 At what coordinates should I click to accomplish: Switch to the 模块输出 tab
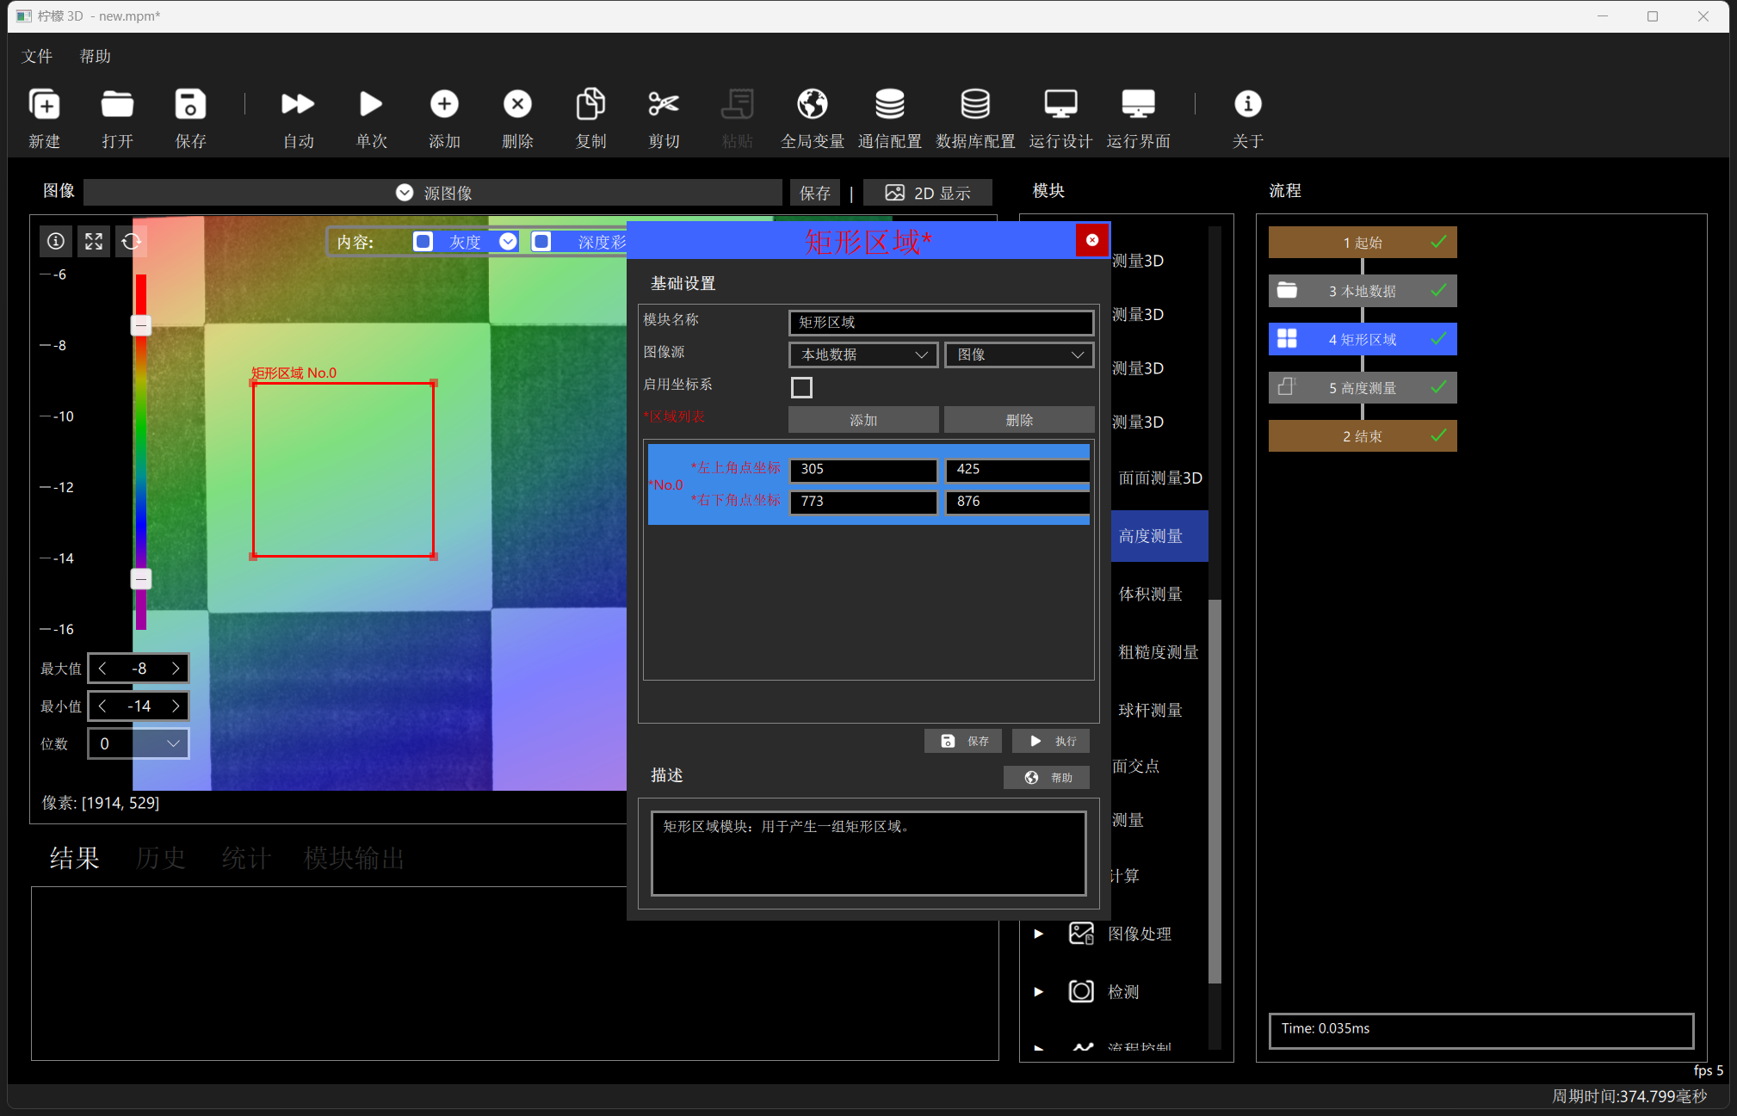click(x=354, y=858)
